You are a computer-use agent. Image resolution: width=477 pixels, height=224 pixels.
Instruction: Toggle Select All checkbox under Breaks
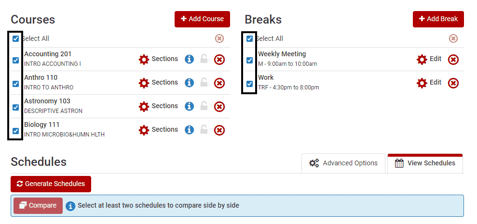(x=249, y=38)
